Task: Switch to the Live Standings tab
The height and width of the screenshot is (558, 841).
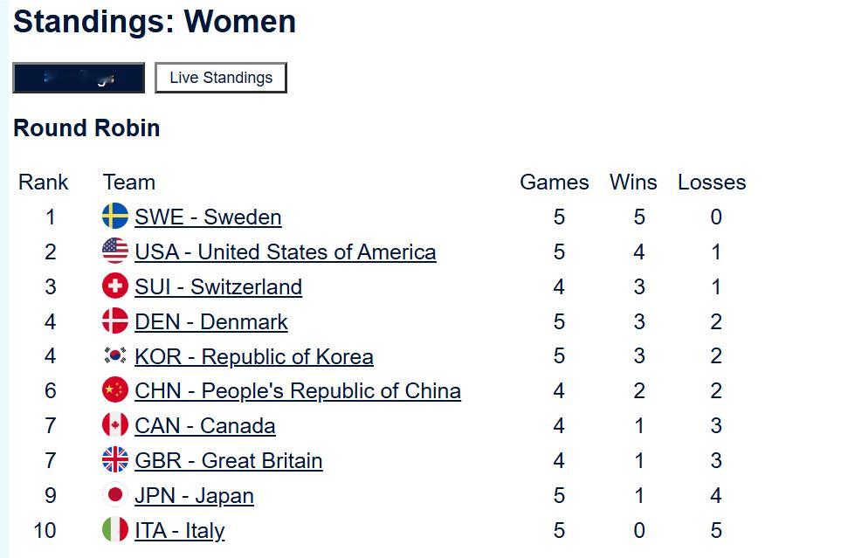Action: tap(221, 78)
